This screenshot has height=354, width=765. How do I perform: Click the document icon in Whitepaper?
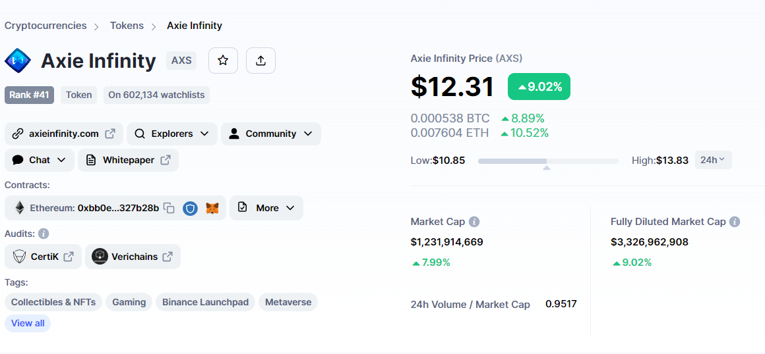tap(91, 160)
